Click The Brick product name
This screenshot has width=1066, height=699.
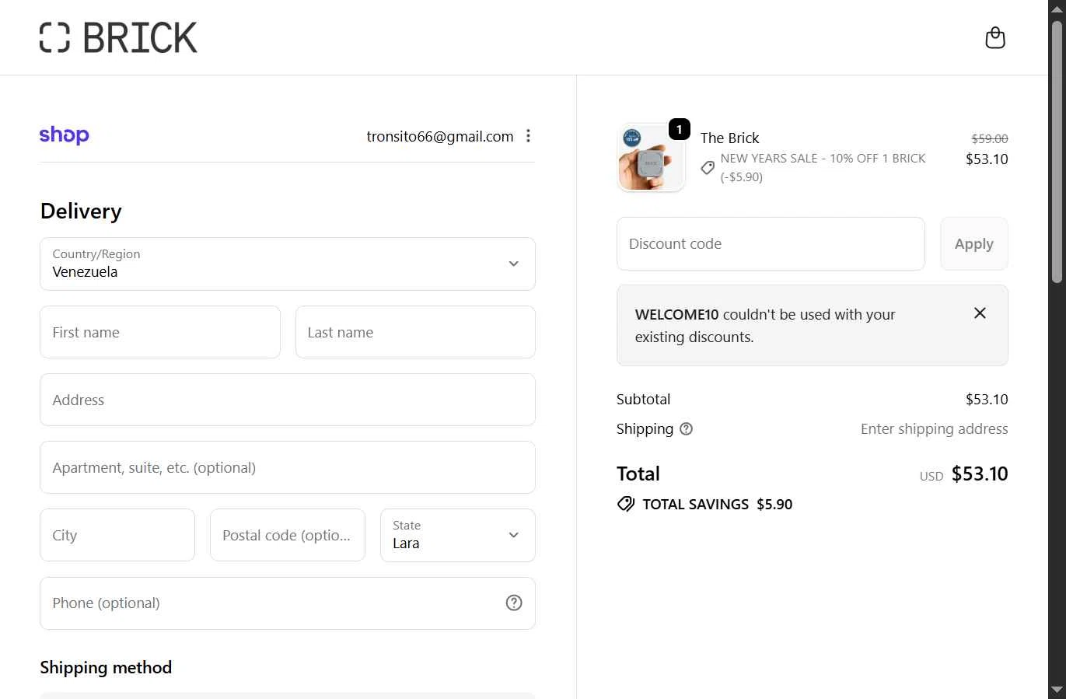(729, 138)
